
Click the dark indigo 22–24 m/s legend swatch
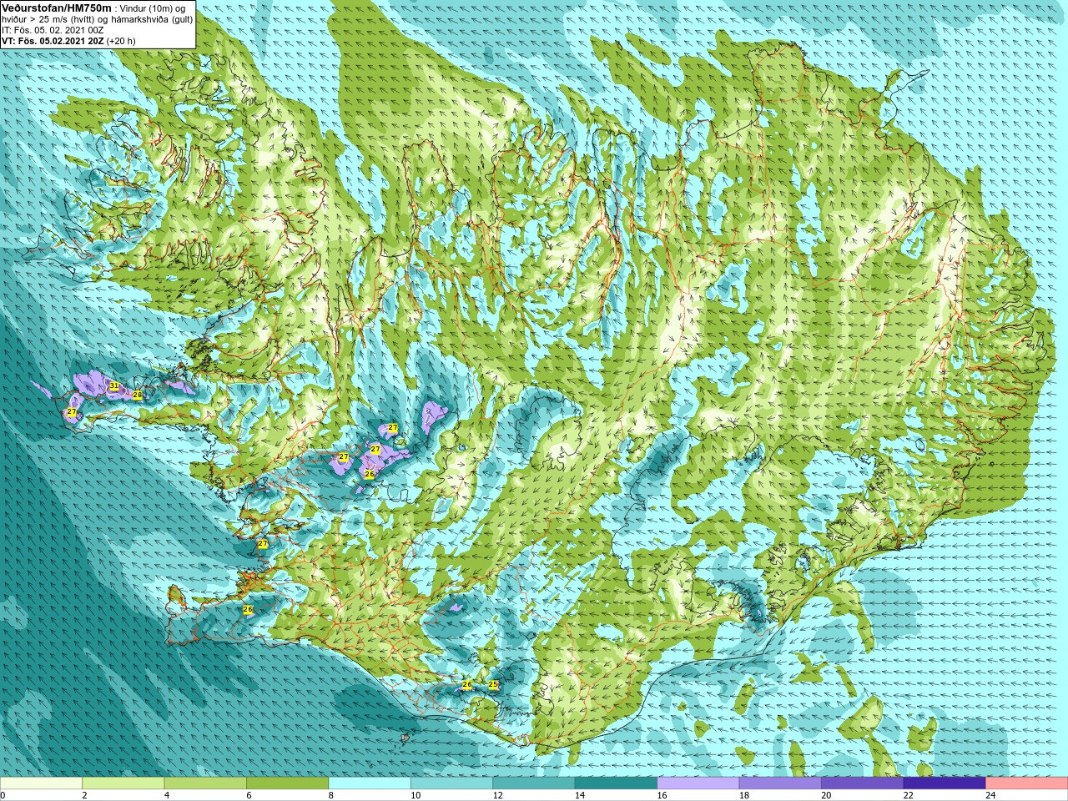[x=945, y=783]
